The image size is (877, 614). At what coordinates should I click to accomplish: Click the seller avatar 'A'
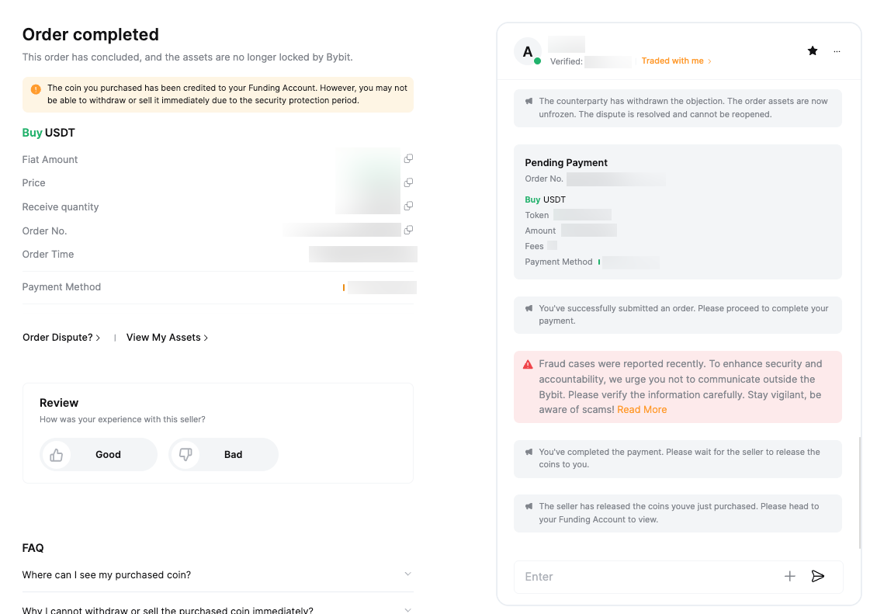point(528,52)
